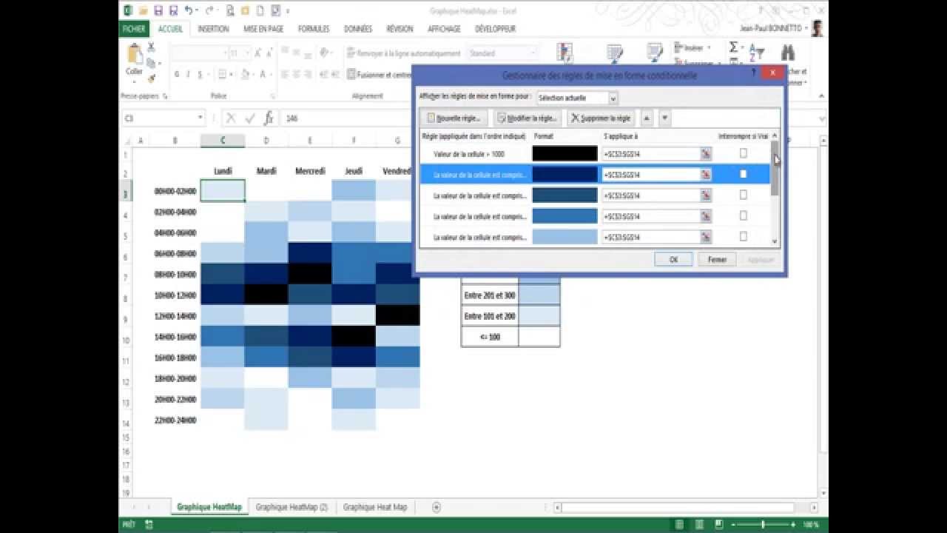Screen dimensions: 947x533
Task: Click the Coller paste icon in the ribbon
Action: (x=134, y=55)
